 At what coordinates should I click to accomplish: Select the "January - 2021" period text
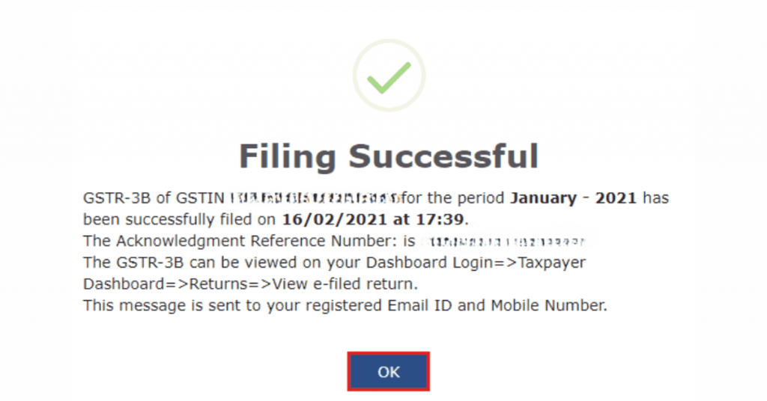[574, 199]
